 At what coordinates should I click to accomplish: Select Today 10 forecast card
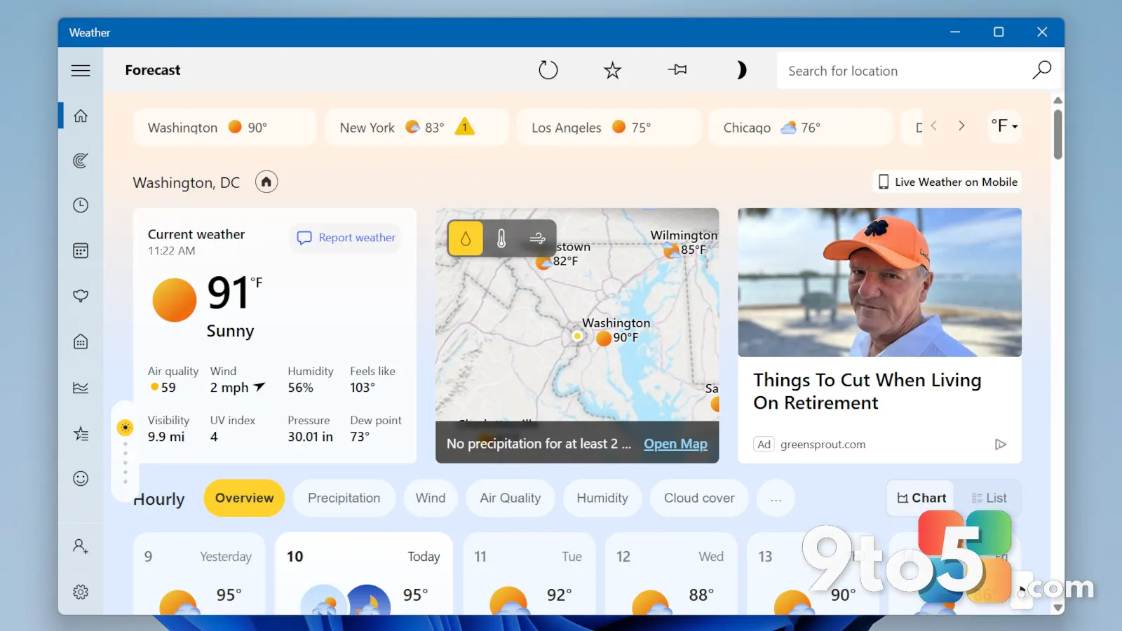point(363,574)
